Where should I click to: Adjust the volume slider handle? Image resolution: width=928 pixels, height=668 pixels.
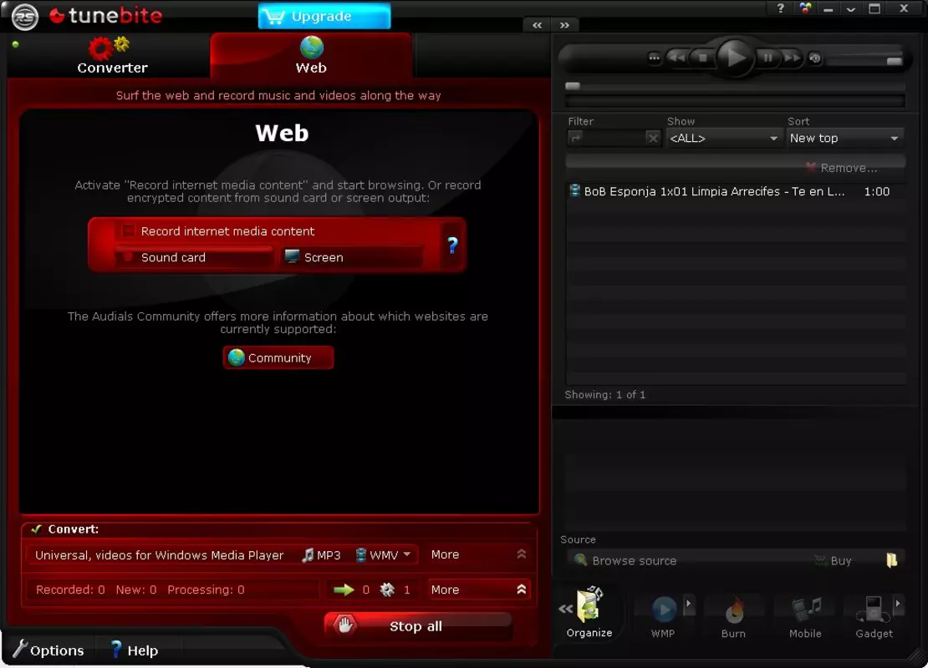(894, 61)
